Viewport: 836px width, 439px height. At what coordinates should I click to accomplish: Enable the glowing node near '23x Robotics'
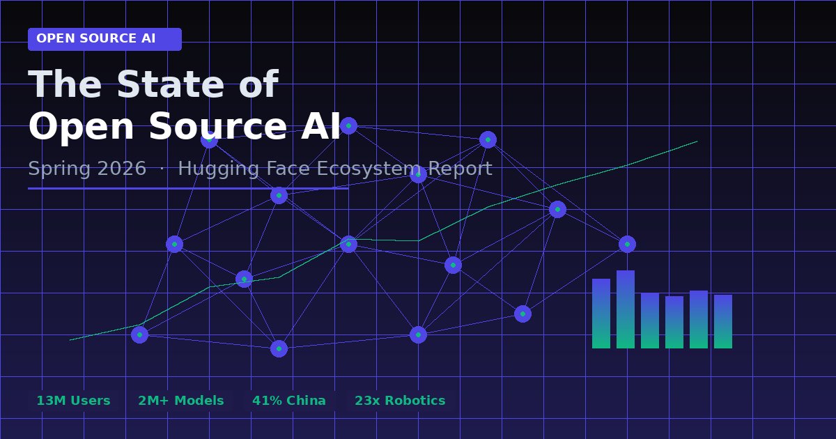417,334
